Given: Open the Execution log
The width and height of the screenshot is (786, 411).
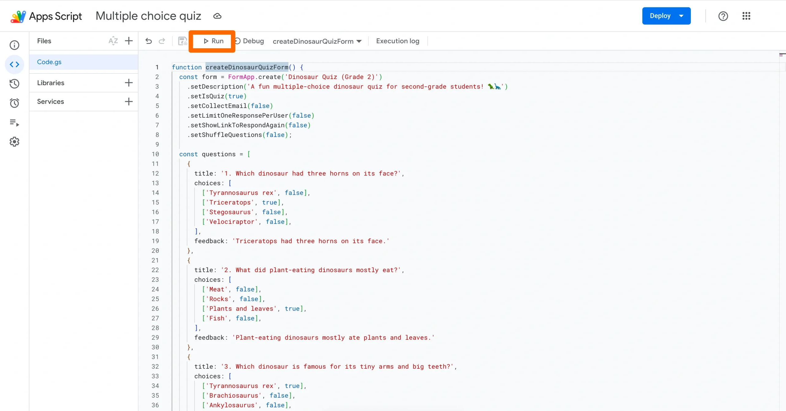Looking at the screenshot, I should click(x=397, y=41).
